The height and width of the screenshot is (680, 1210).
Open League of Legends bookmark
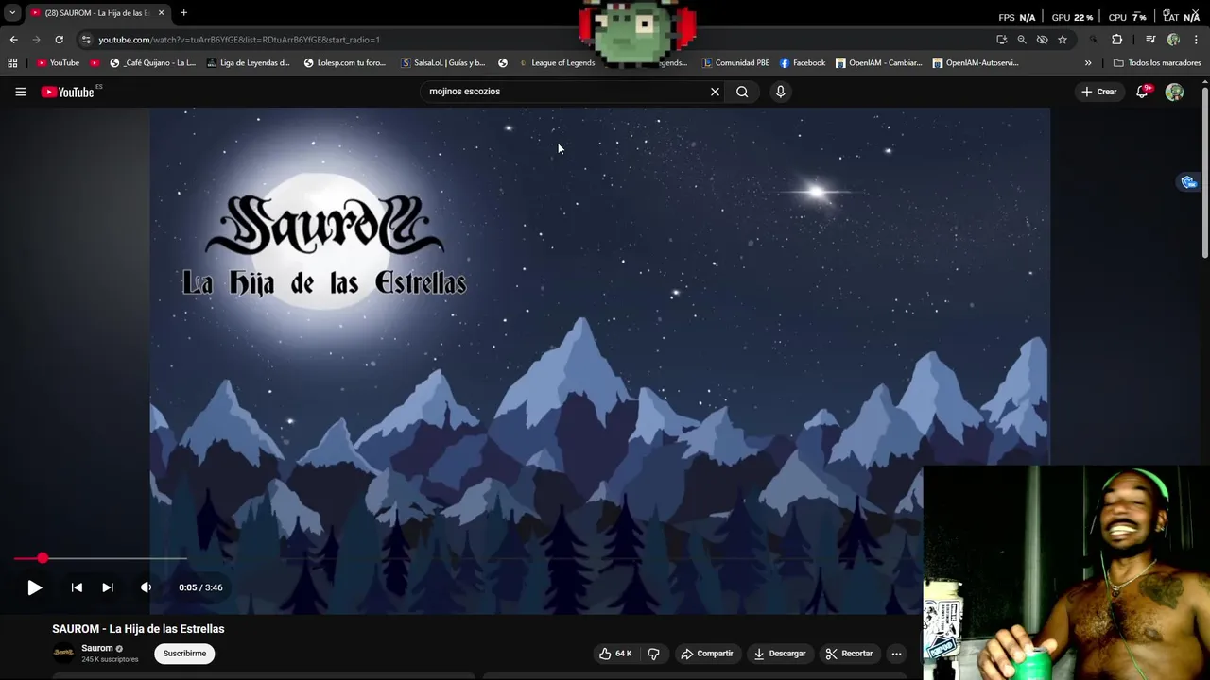coord(558,63)
